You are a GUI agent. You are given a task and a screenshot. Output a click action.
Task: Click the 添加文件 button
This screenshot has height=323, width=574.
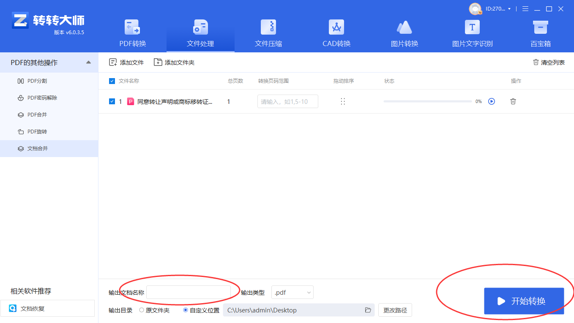point(126,62)
